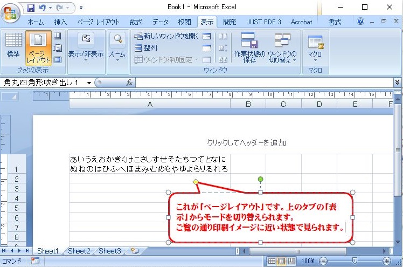Viewport: 403px width, 267px height.
Task: Expand the ズーム dropdown
Action: point(117,47)
